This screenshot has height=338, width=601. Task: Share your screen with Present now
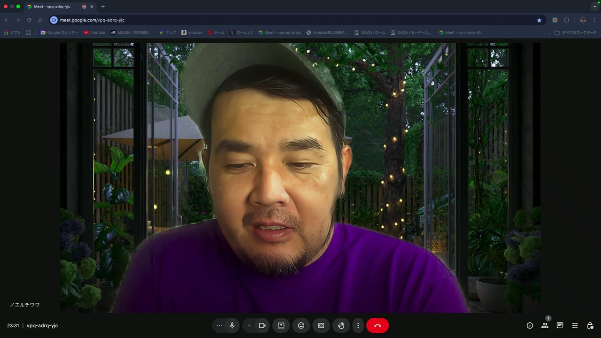[281, 325]
